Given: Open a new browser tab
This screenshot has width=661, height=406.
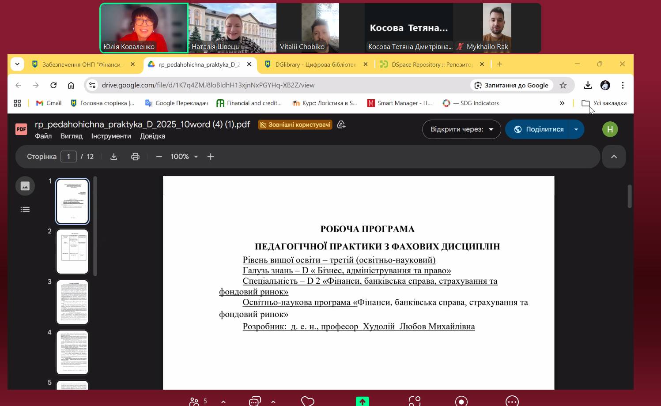Looking at the screenshot, I should 499,64.
